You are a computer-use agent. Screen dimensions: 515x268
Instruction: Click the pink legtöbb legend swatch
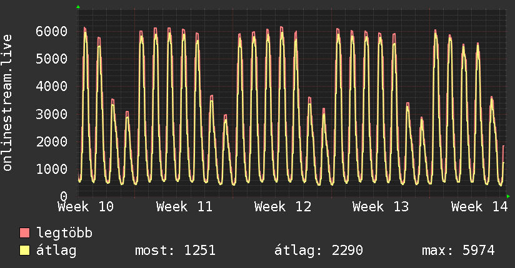pyautogui.click(x=24, y=232)
